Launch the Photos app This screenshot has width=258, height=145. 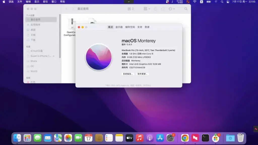point(68,138)
